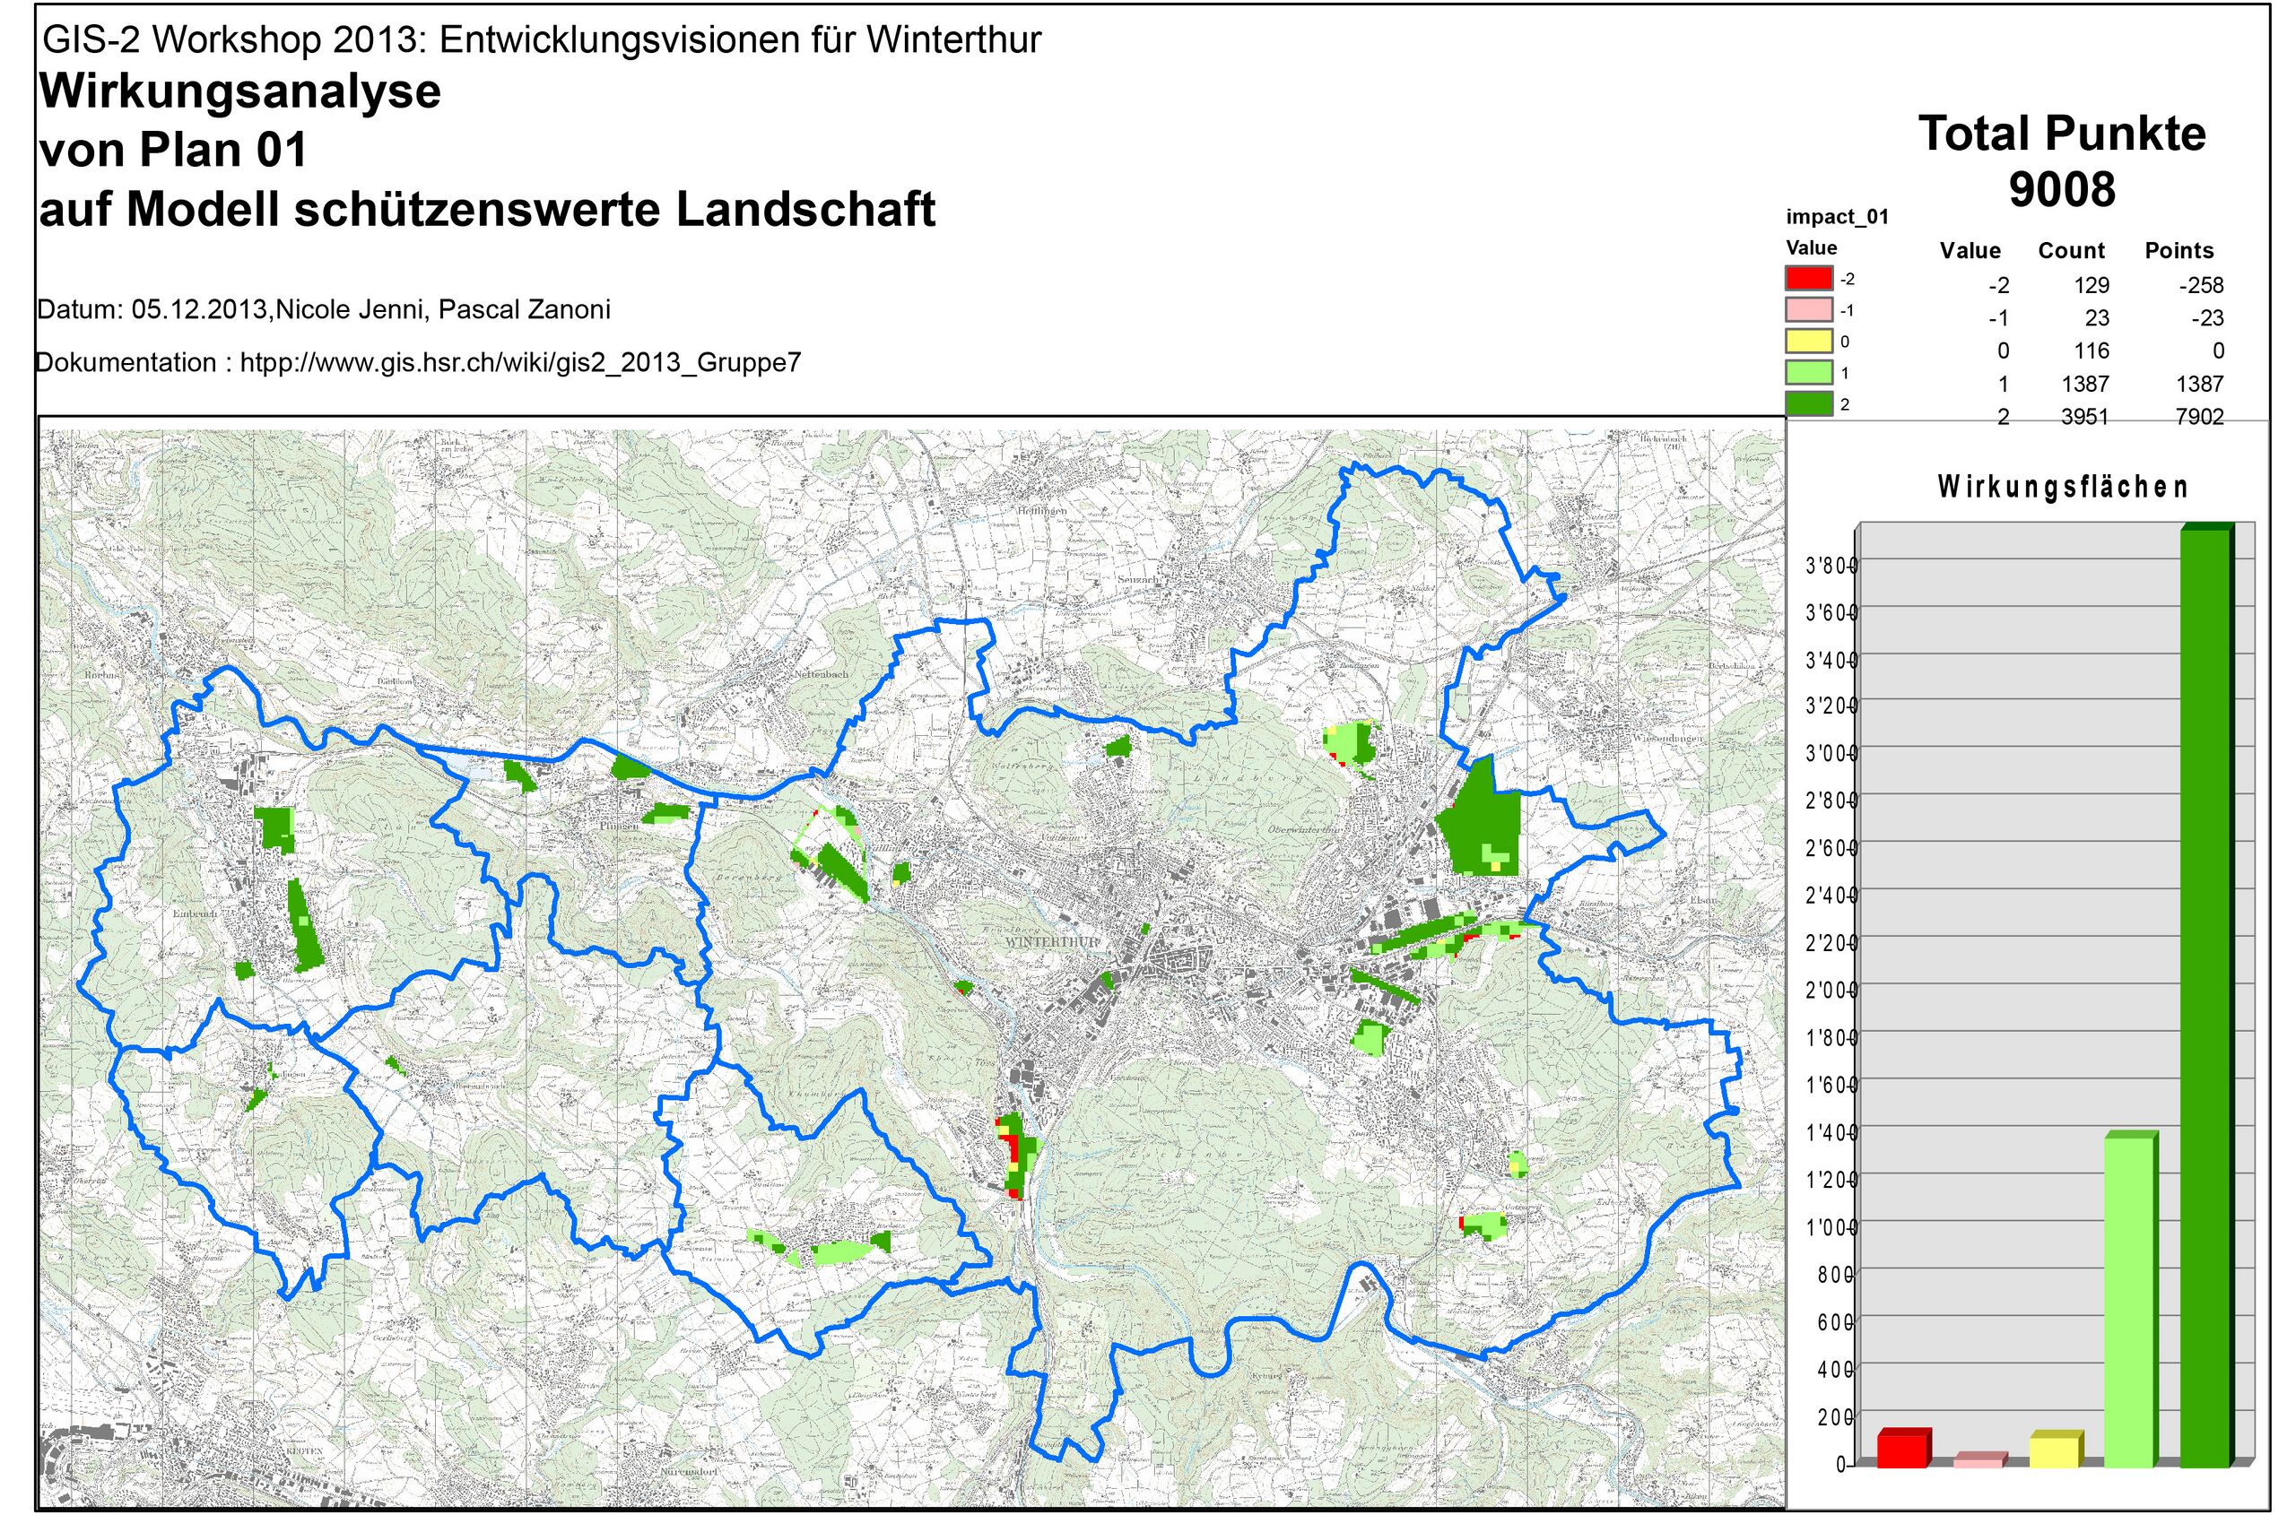Image resolution: width=2296 pixels, height=1515 pixels.
Task: Open the gis.hsr.ch documentation URL
Action: point(520,363)
